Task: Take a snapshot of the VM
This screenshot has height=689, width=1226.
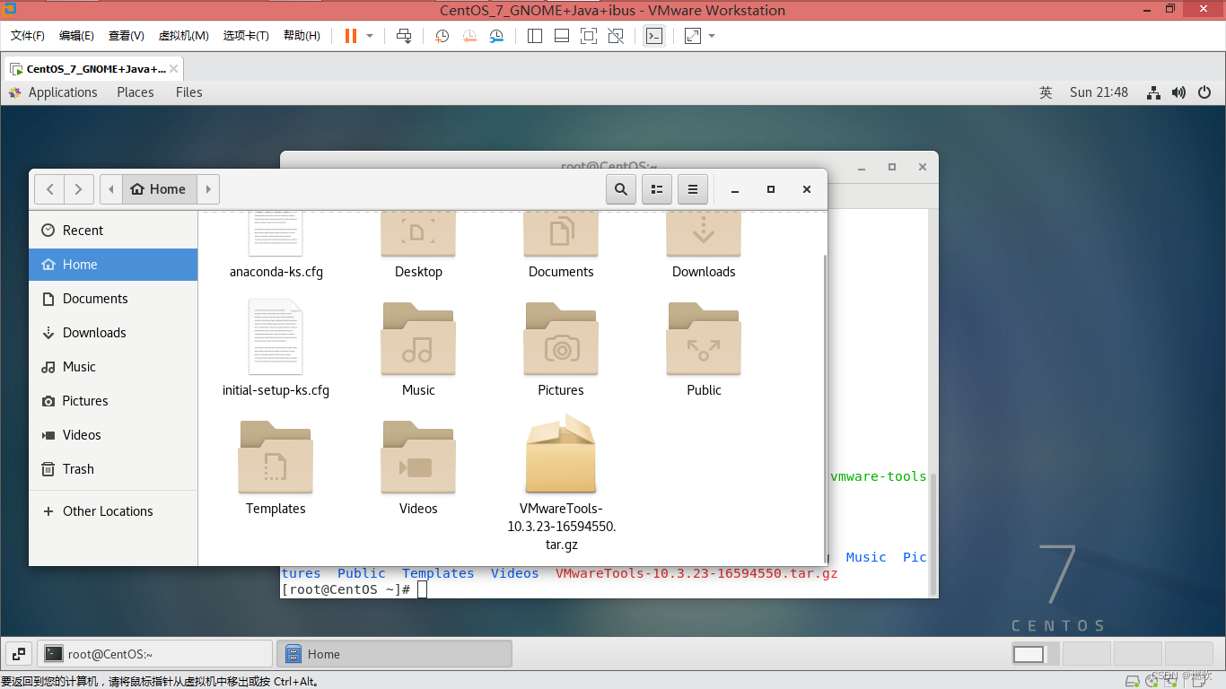Action: pyautogui.click(x=442, y=36)
